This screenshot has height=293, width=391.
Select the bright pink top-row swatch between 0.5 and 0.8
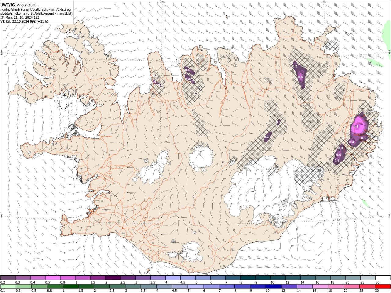(53, 278)
